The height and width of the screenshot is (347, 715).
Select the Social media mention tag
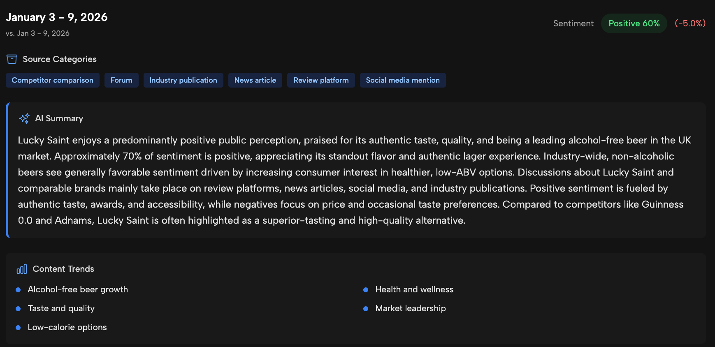pos(403,80)
